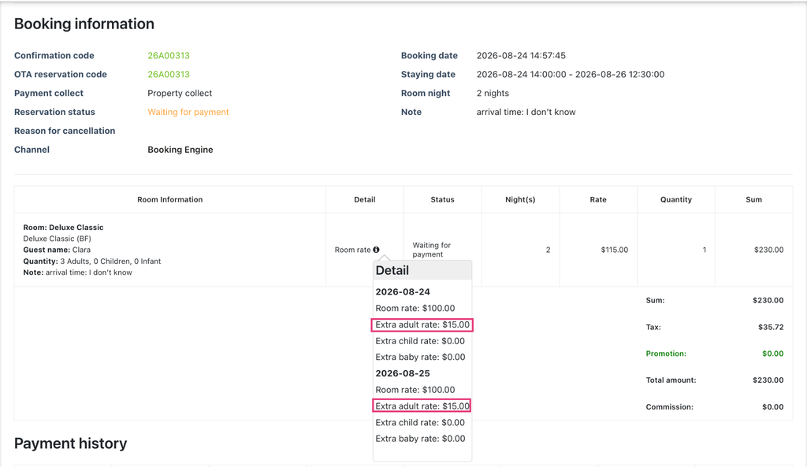The image size is (807, 467).
Task: Click the 2026-08-24 date in Detail popover
Action: (403, 291)
